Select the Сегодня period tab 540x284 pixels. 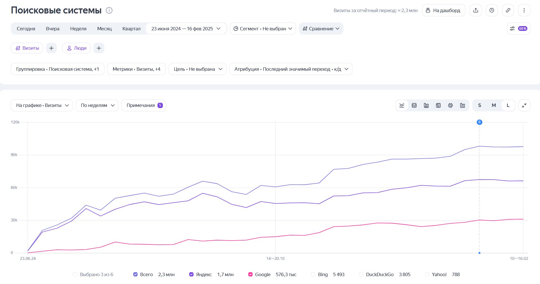(x=26, y=29)
